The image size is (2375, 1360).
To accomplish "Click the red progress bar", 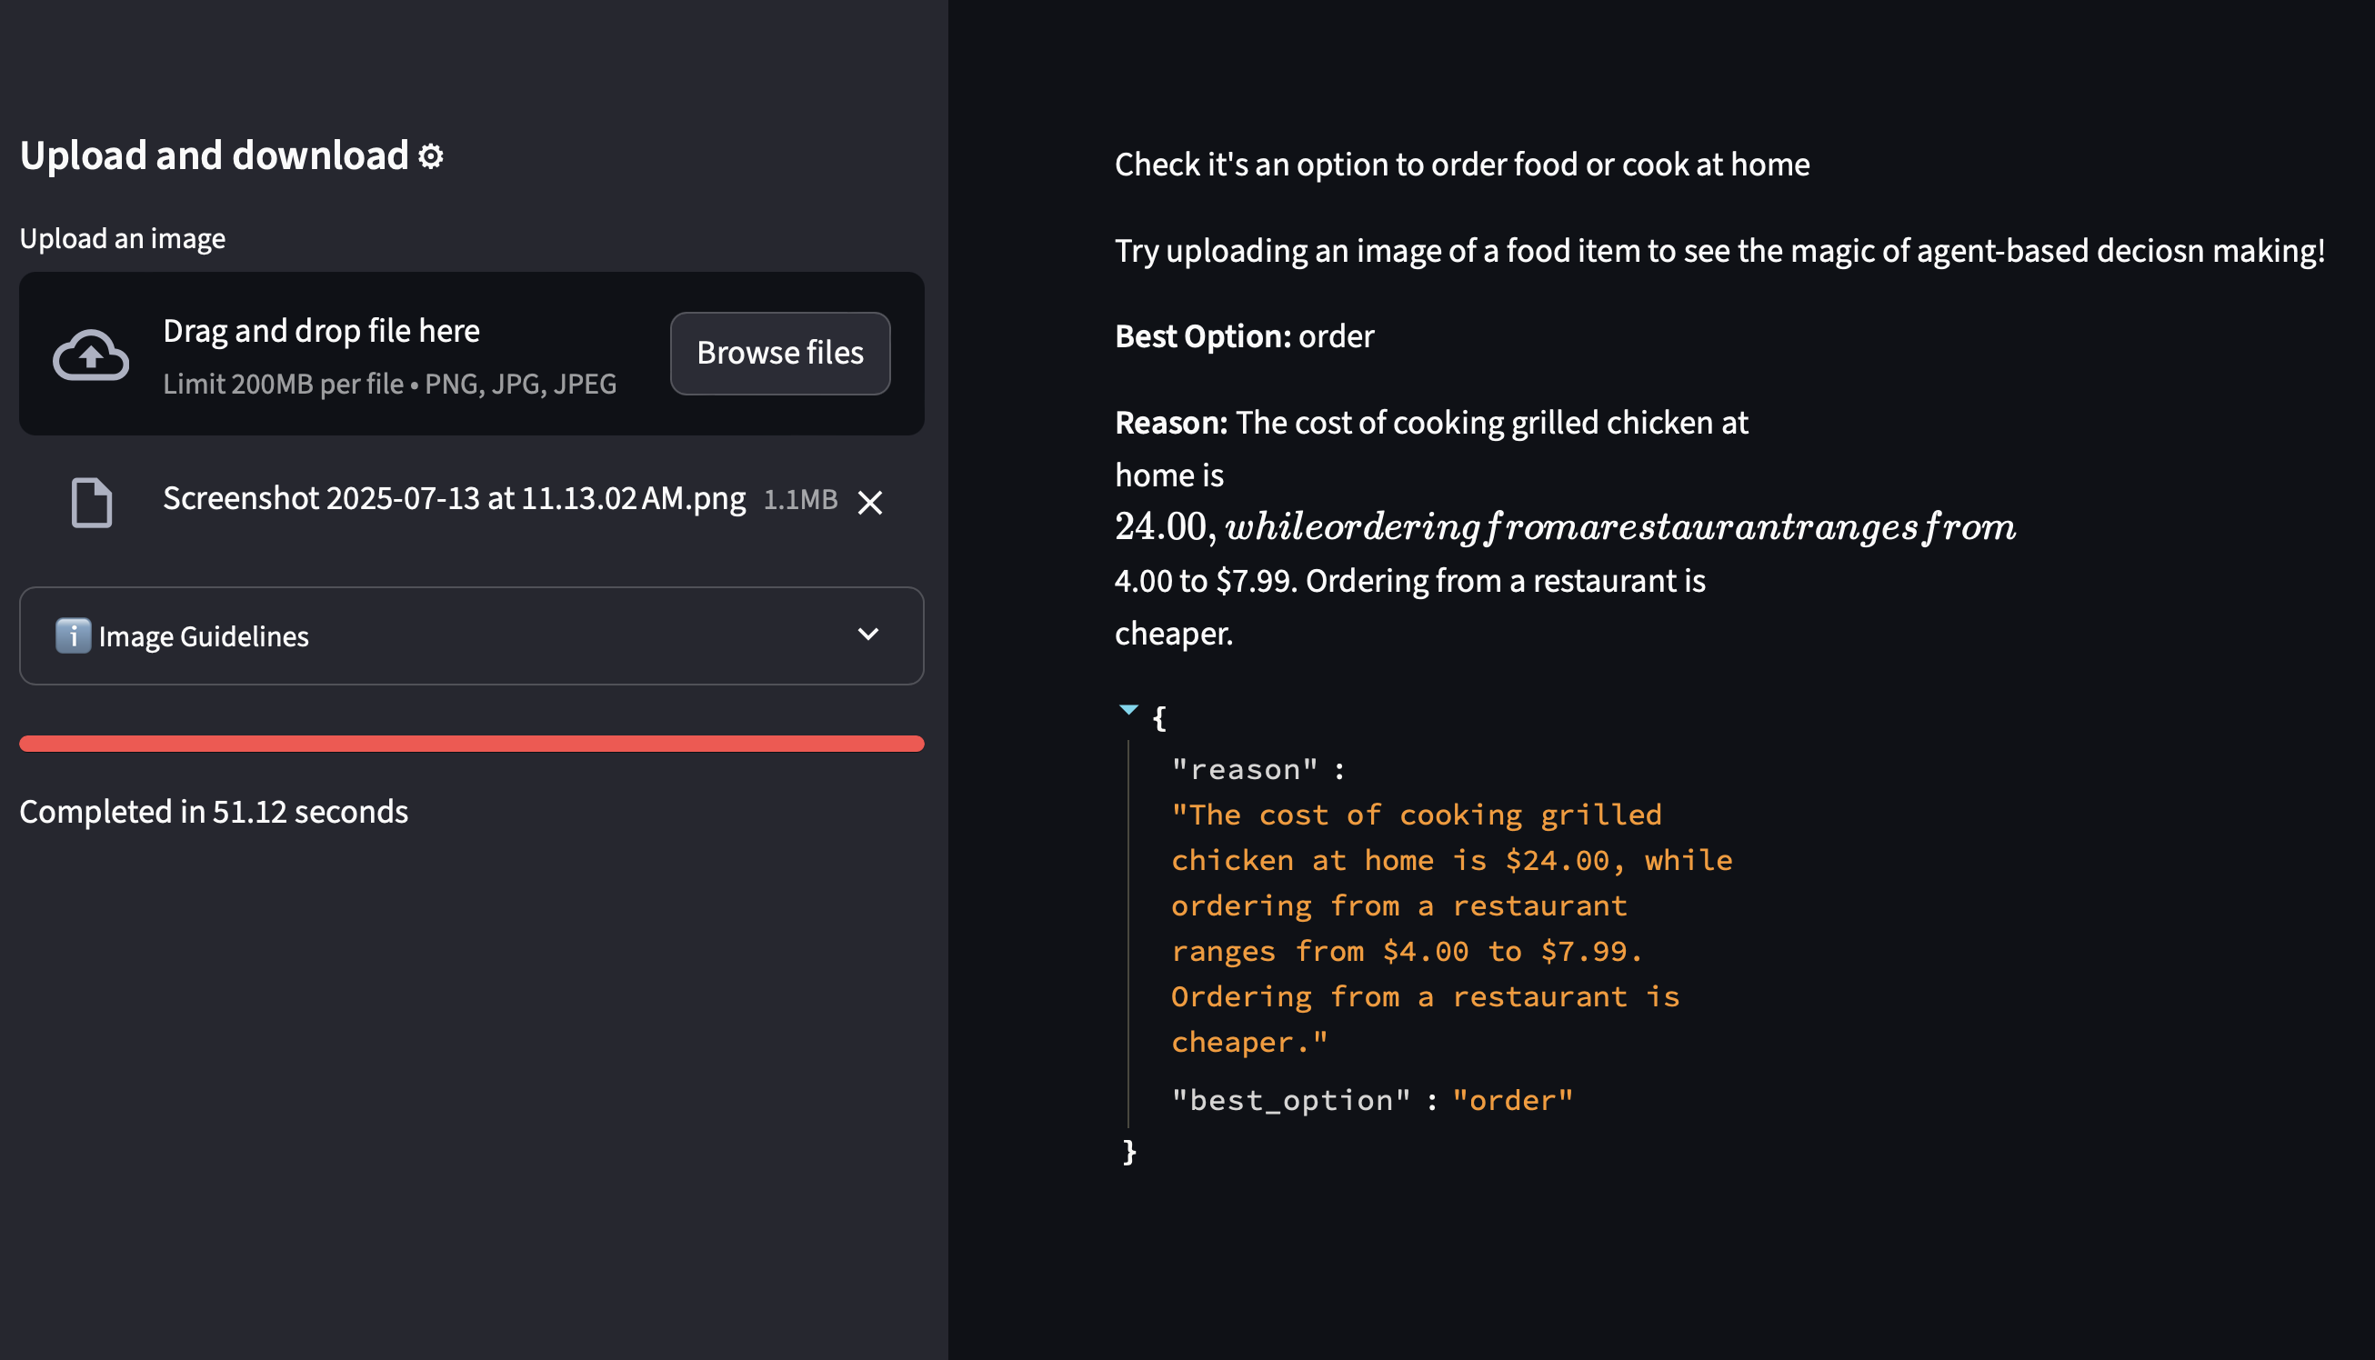I will click(472, 744).
